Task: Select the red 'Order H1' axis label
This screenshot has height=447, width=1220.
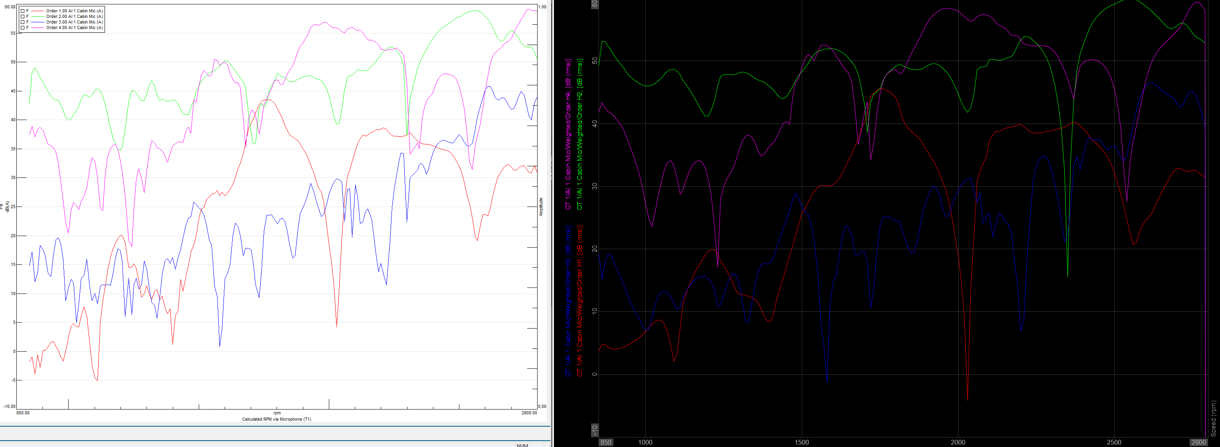Action: pos(580,301)
